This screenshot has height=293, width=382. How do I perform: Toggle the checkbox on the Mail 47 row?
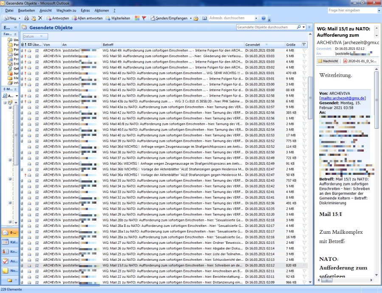click(x=37, y=79)
